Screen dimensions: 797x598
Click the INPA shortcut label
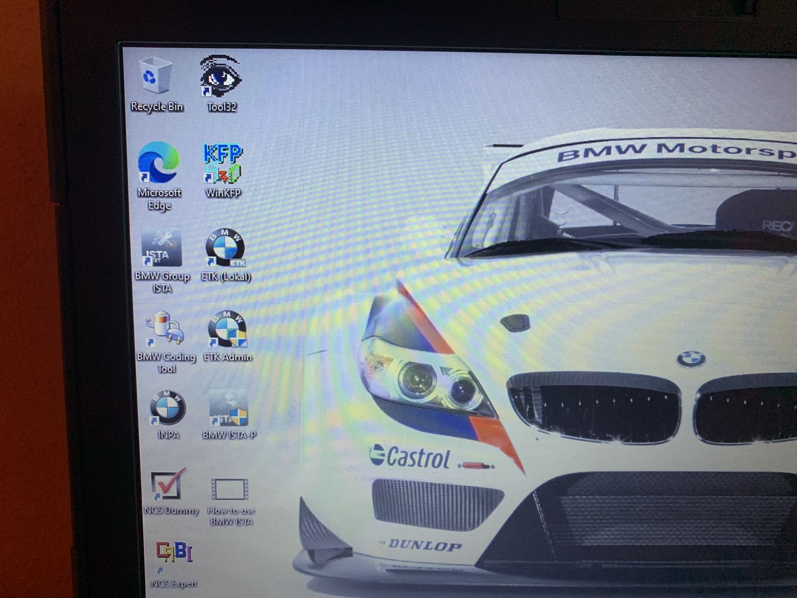point(169,435)
